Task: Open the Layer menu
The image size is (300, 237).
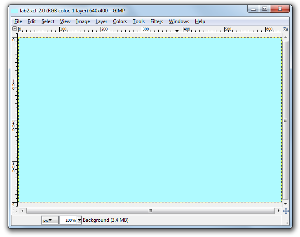Action: (x=101, y=21)
